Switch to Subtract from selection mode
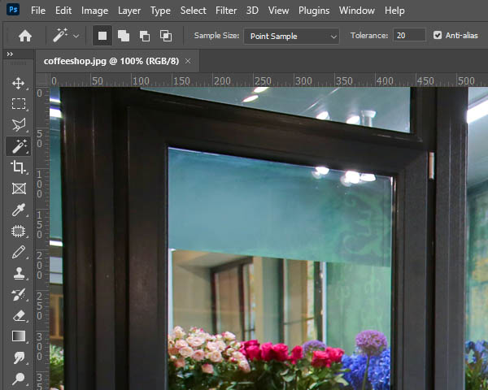 point(145,36)
